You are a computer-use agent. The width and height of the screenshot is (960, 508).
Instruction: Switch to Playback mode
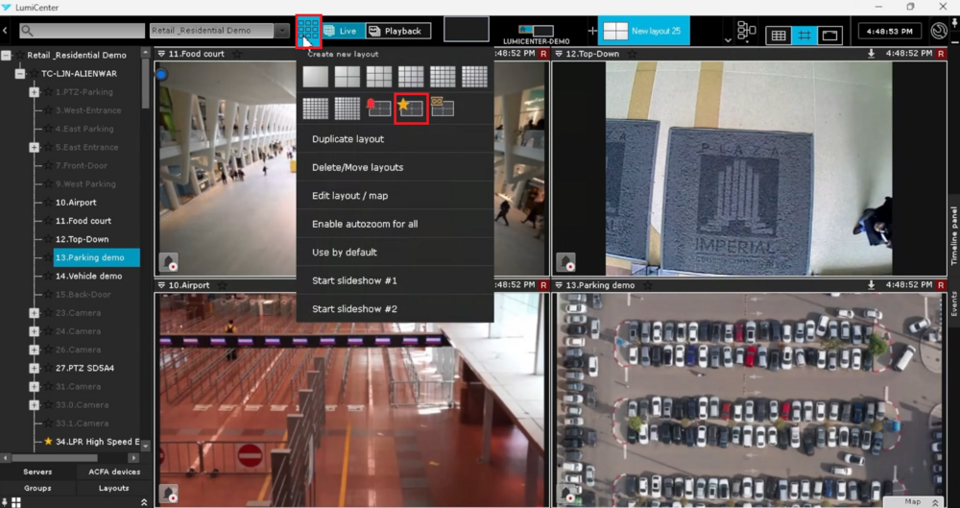(x=396, y=31)
